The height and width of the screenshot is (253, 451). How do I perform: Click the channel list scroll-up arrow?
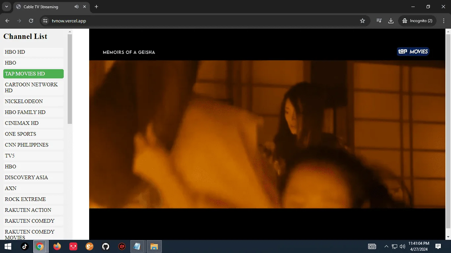70,31
